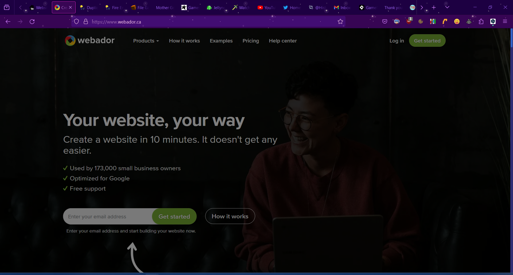Open tracking protection shield in address bar

click(x=77, y=21)
